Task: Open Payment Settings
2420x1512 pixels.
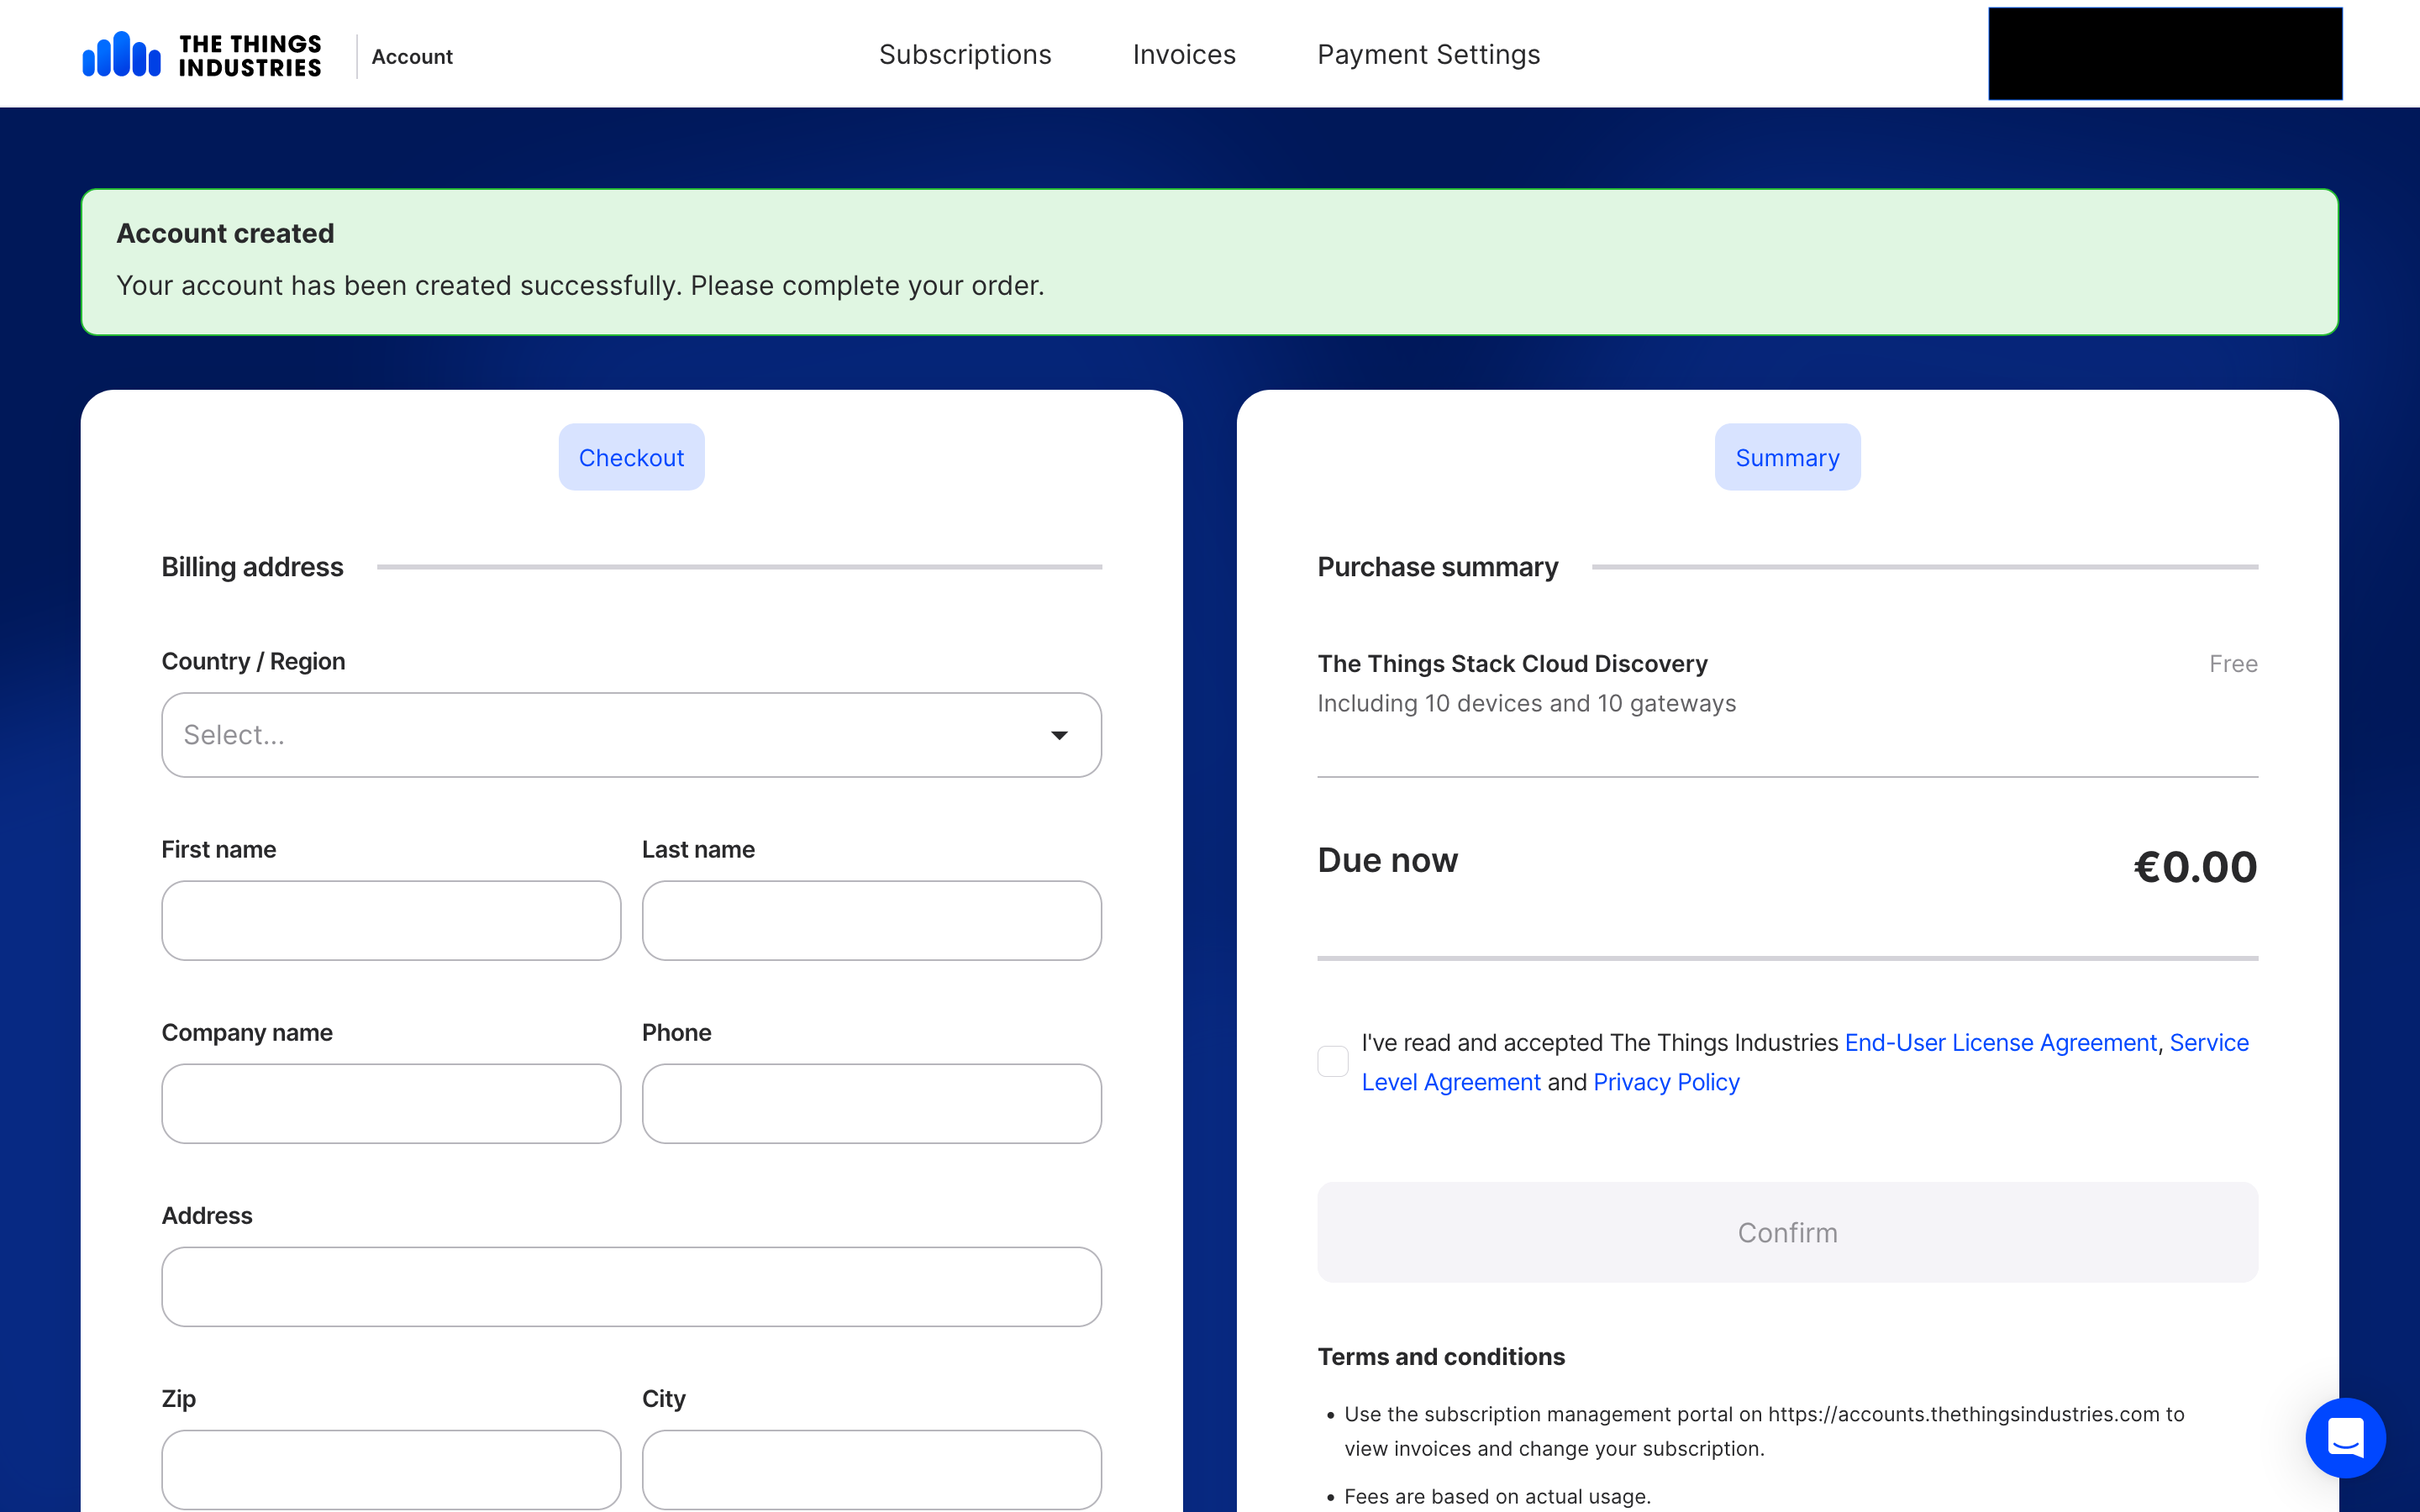Action: (1428, 55)
